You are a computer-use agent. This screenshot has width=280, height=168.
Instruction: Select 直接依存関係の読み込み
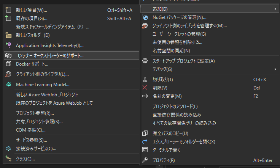210,115
